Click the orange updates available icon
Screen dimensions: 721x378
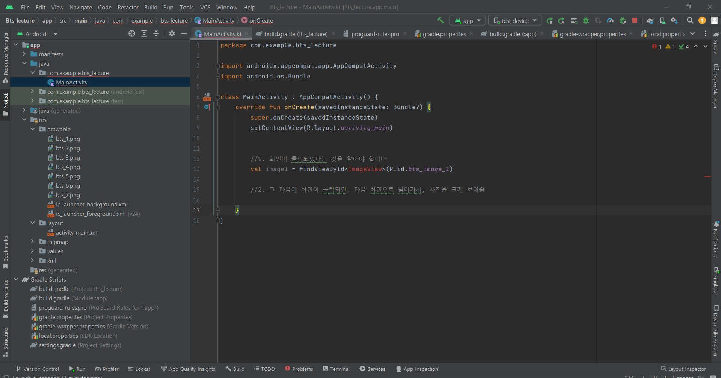[x=702, y=21]
